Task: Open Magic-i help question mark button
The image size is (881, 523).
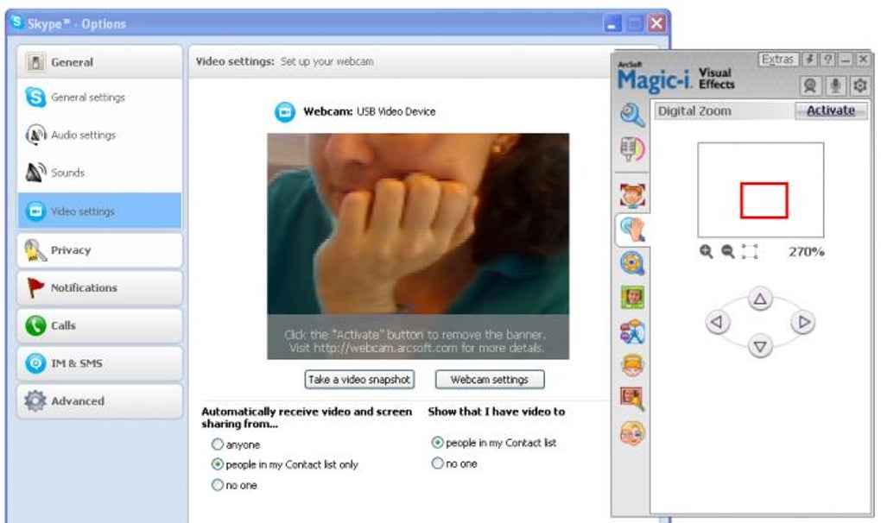Action: click(827, 59)
